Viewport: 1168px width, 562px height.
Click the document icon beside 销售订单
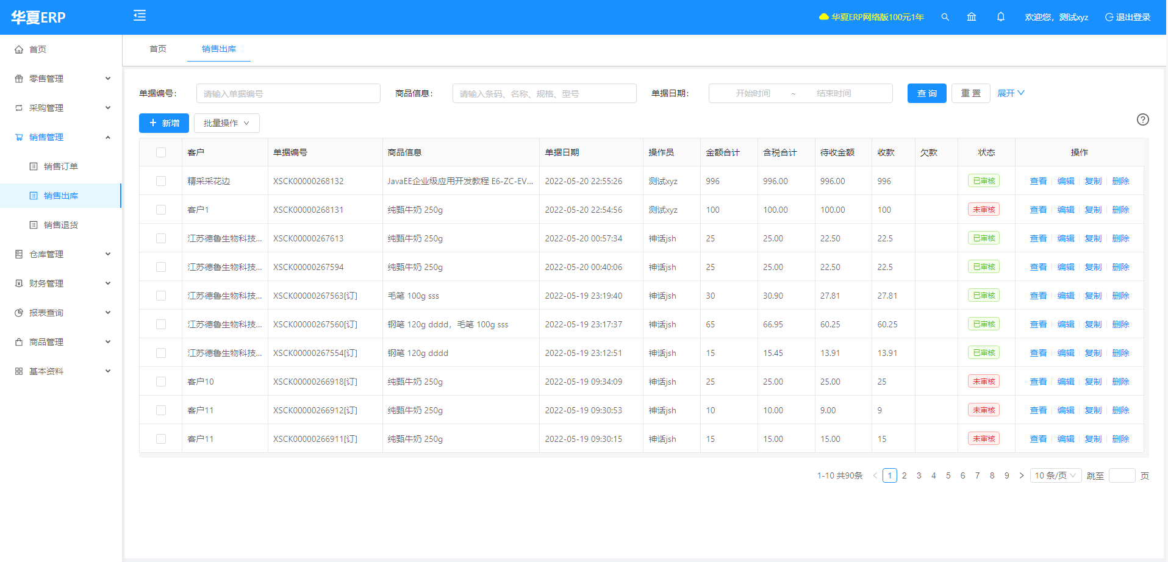(34, 166)
